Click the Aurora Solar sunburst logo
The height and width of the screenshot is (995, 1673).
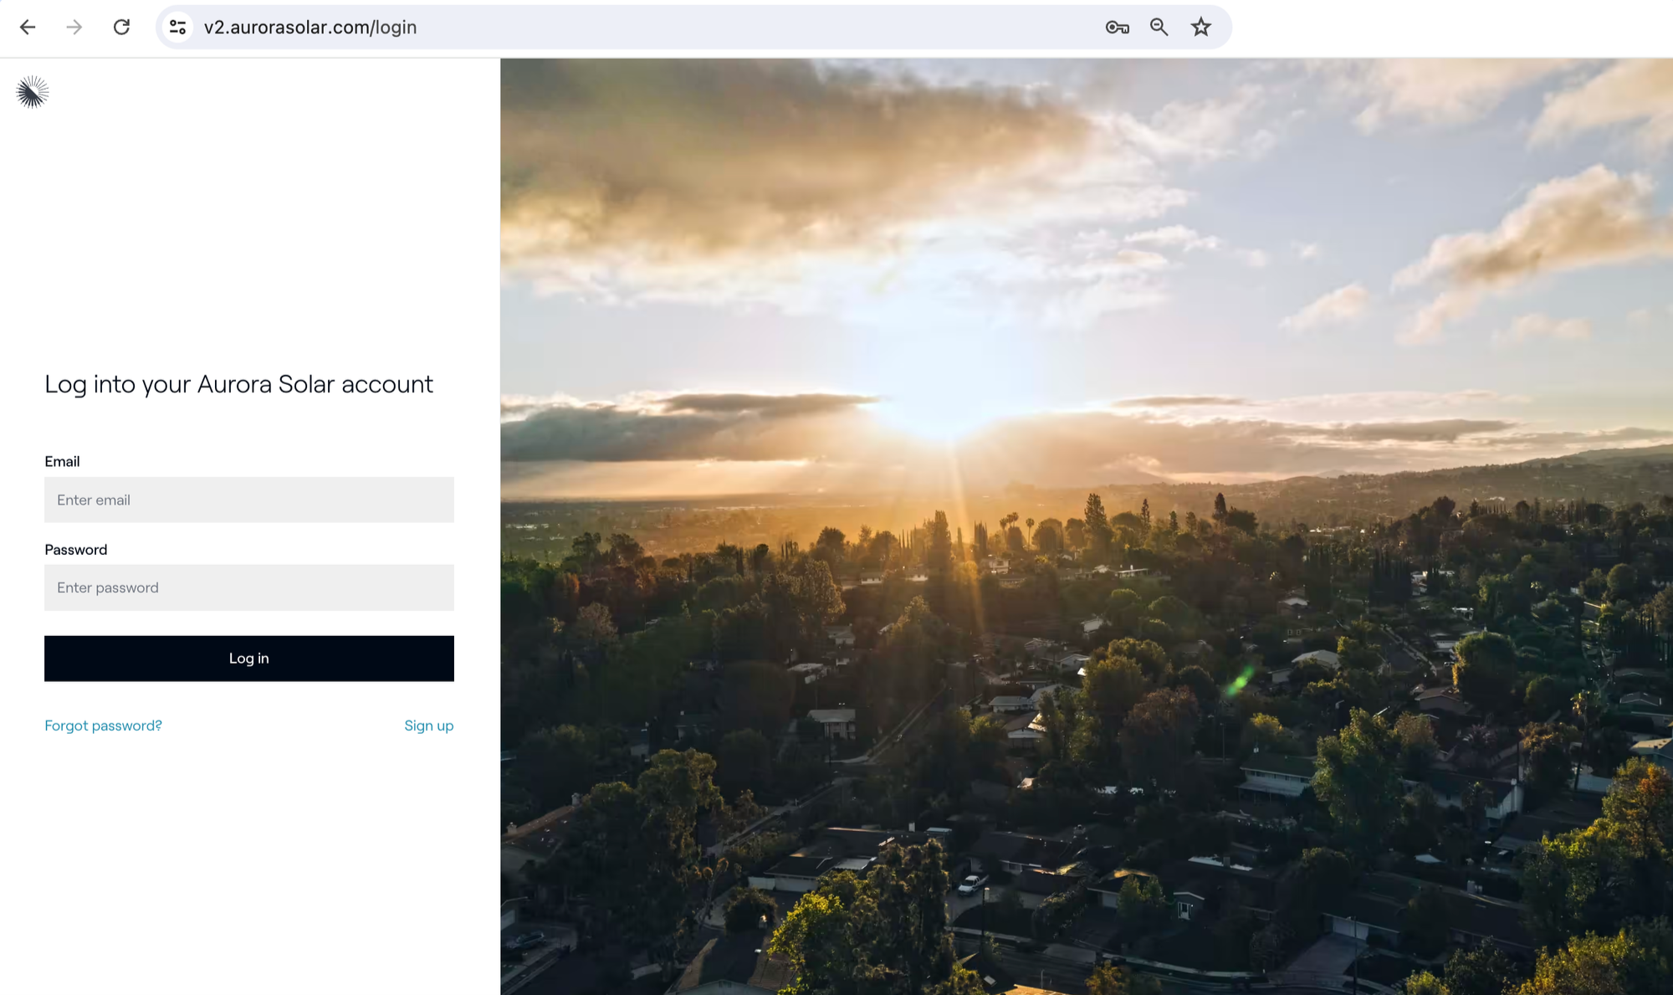[33, 92]
